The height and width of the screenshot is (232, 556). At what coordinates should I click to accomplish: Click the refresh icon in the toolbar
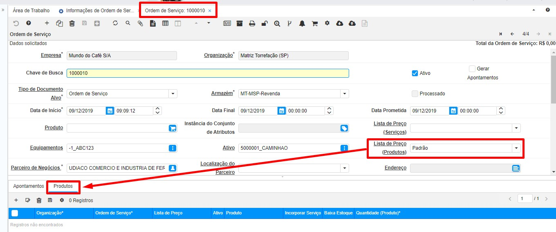coord(115,23)
